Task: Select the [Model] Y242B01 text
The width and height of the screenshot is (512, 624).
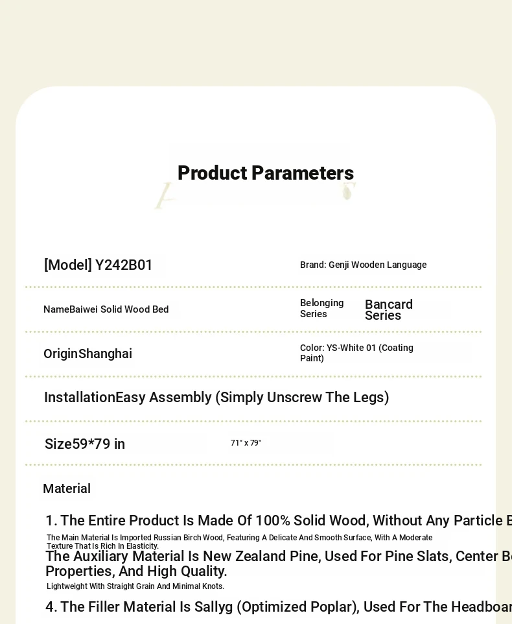Action: 98,265
